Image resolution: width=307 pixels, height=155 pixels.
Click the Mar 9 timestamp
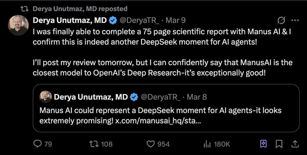click(176, 20)
